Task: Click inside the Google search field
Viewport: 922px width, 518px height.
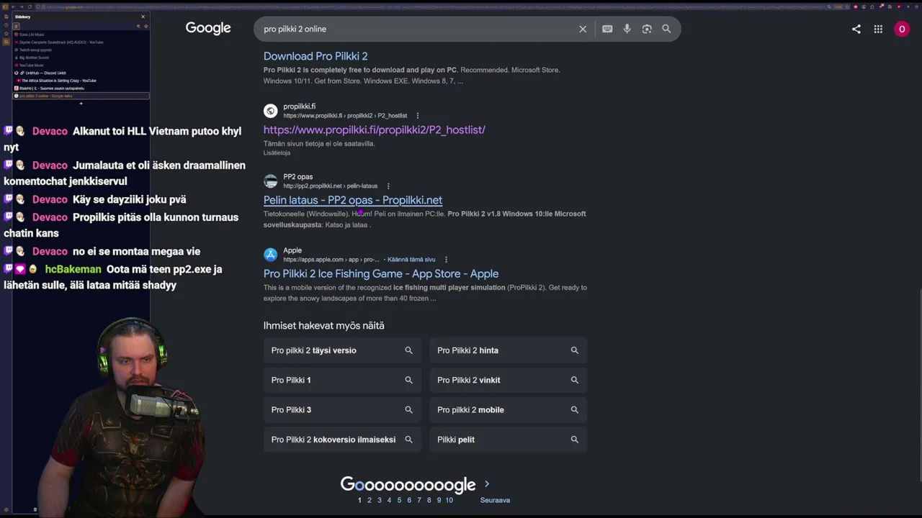Action: (416, 29)
